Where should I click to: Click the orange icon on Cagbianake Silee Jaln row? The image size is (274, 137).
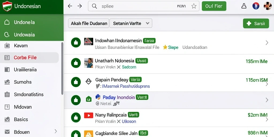(x=89, y=134)
